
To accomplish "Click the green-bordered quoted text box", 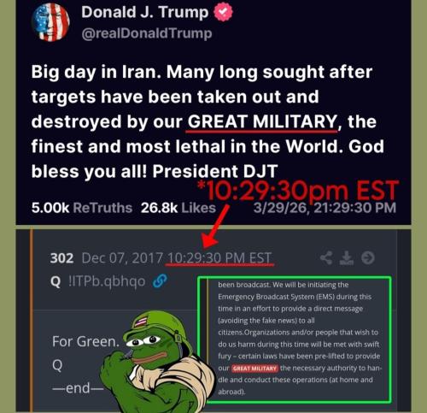I will pos(295,339).
